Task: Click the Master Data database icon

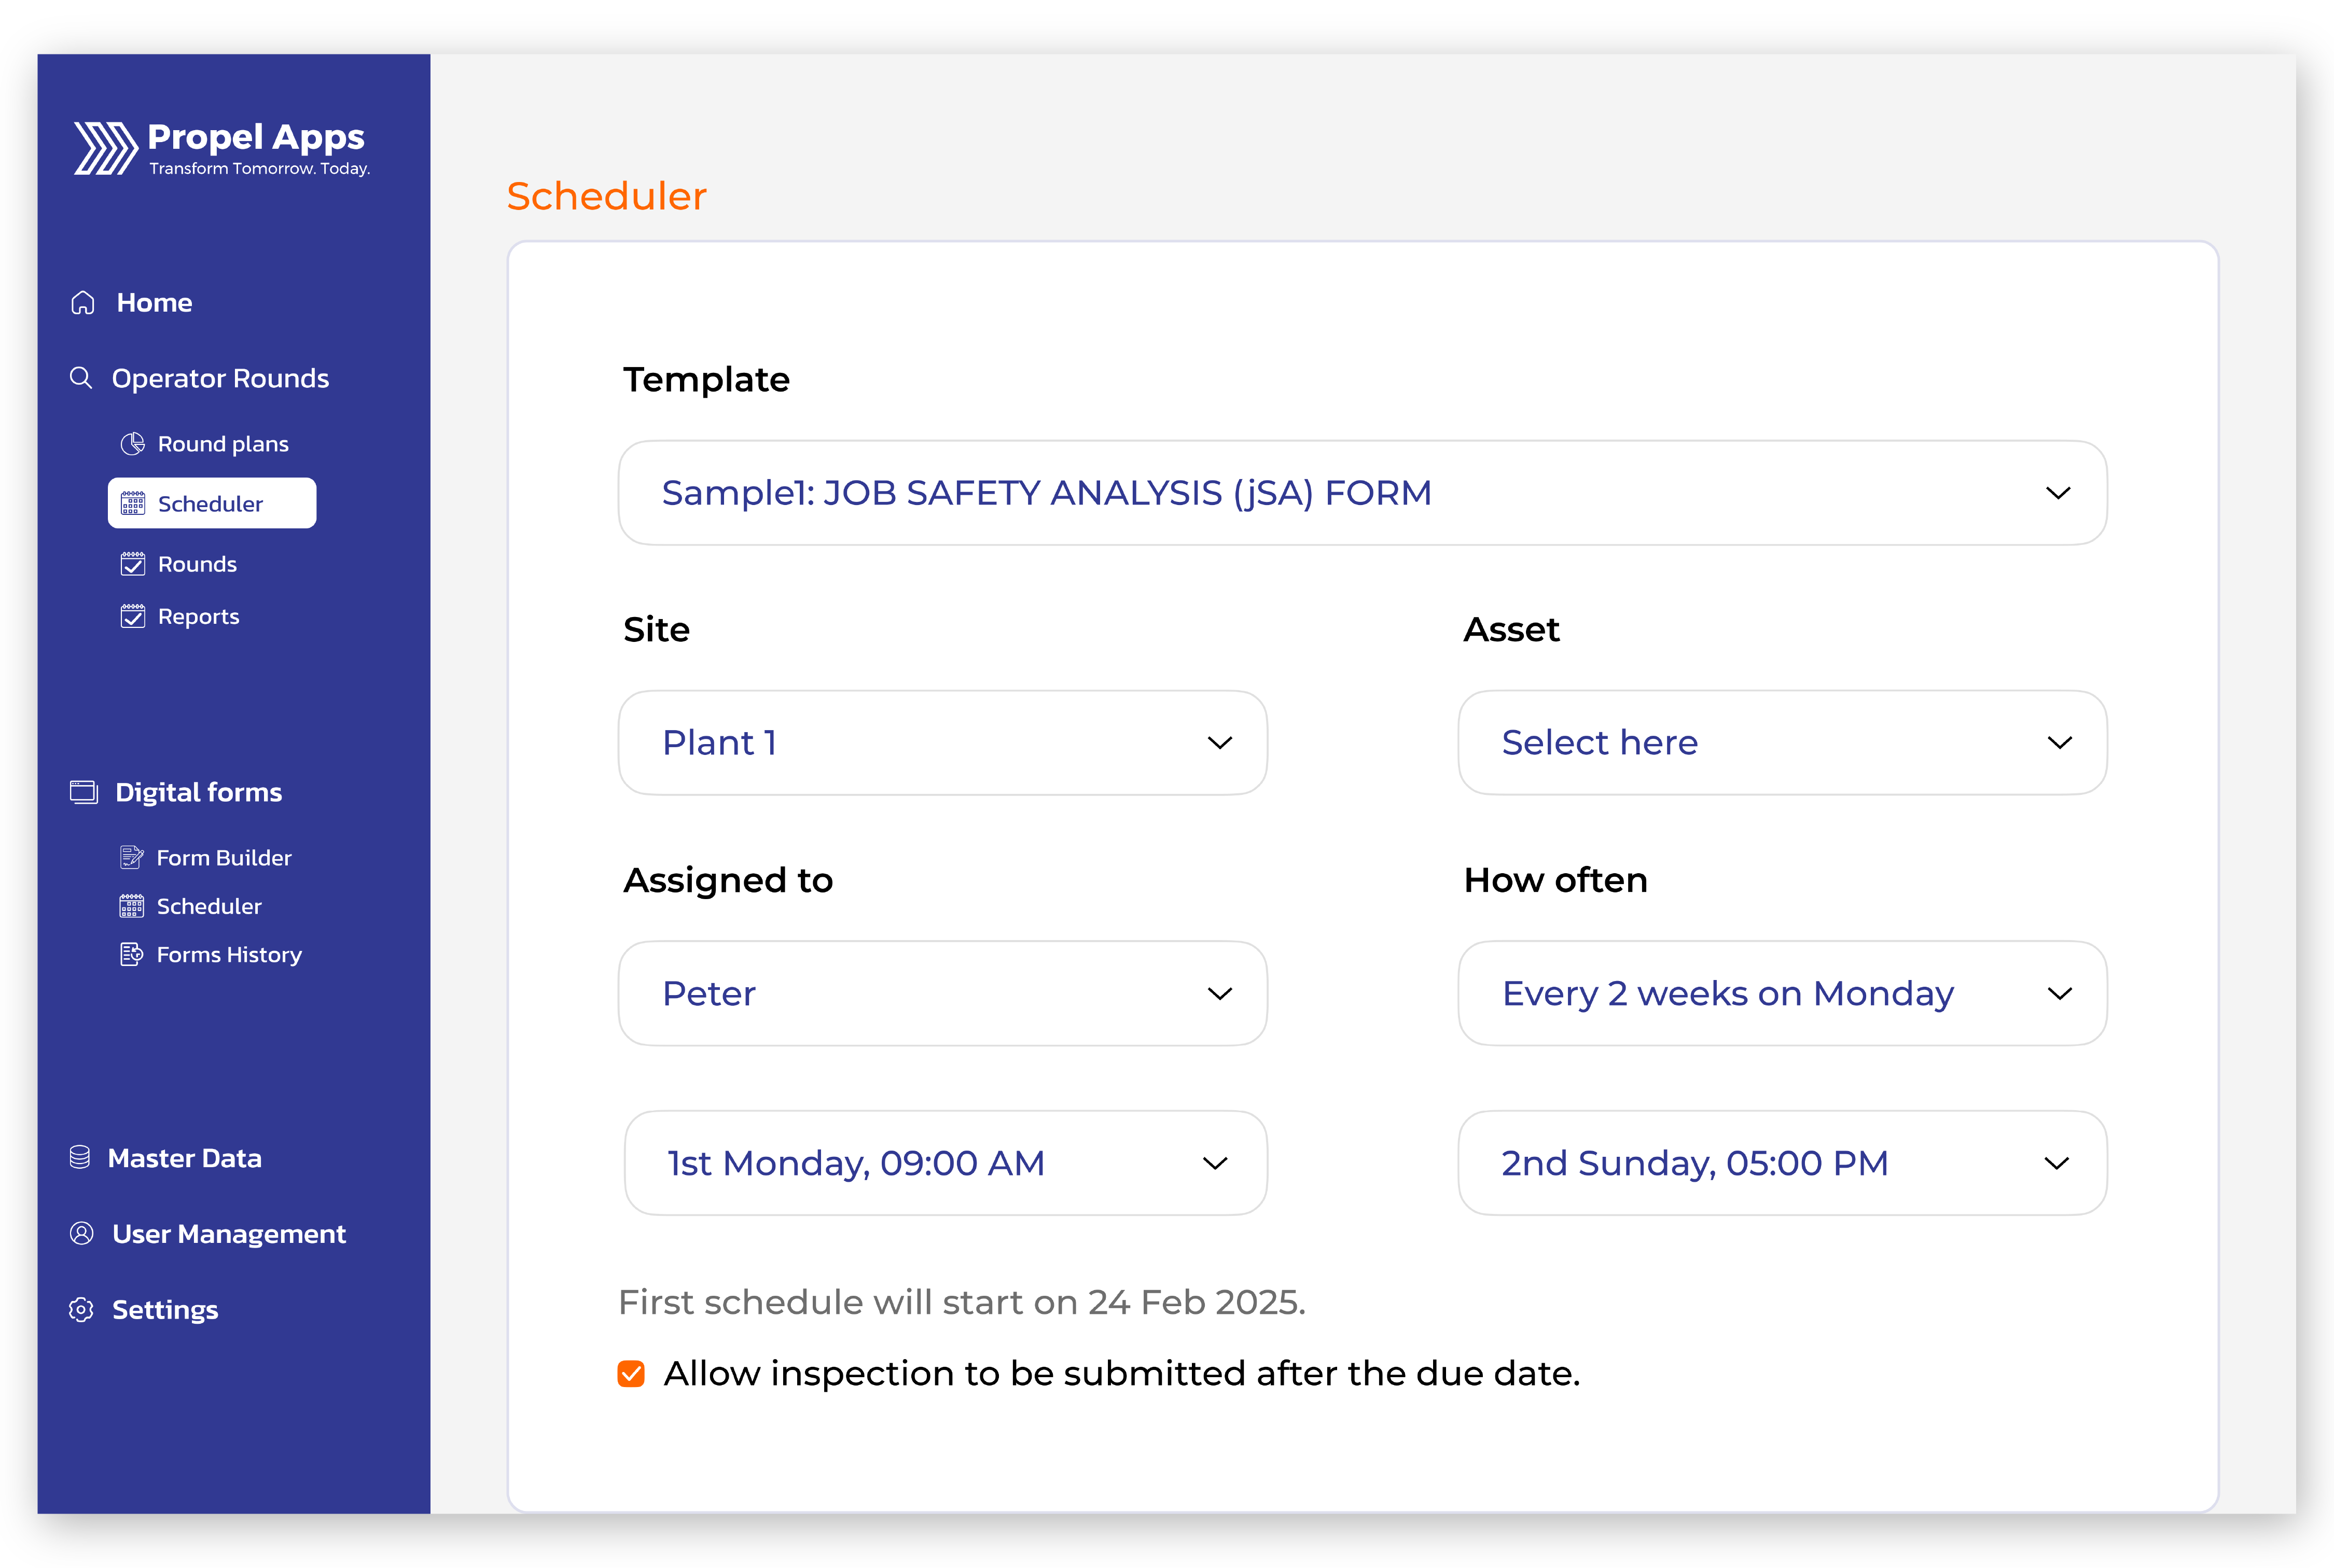Action: [80, 1157]
